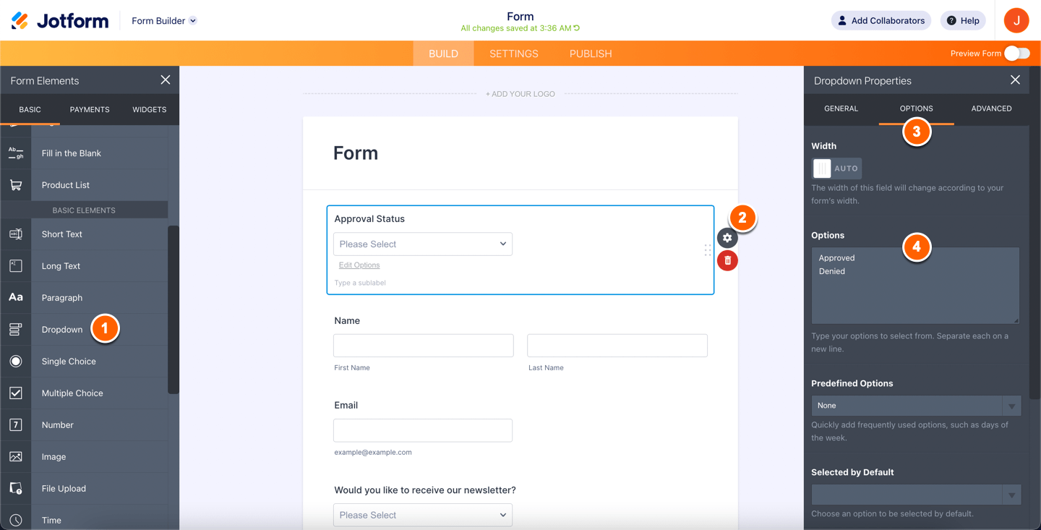This screenshot has width=1041, height=530.
Task: Switch to the PUBLISH tab
Action: [x=591, y=54]
